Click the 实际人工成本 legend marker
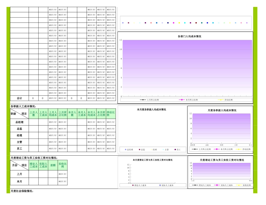Image resolution: width=266 pixels, height=205 pixels. click(x=160, y=185)
